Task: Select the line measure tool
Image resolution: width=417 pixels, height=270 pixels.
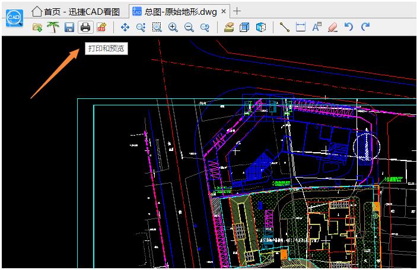Action: tap(285, 27)
